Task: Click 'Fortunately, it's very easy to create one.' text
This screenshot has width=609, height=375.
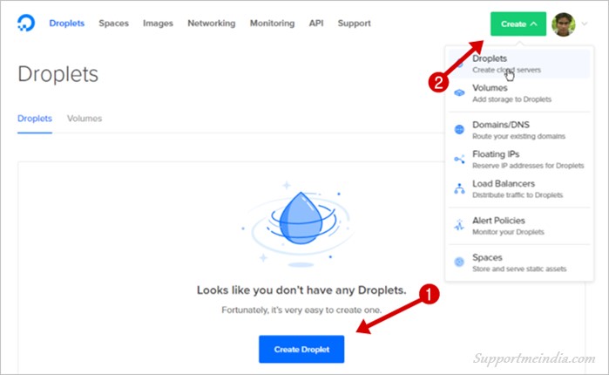Action: (x=301, y=310)
